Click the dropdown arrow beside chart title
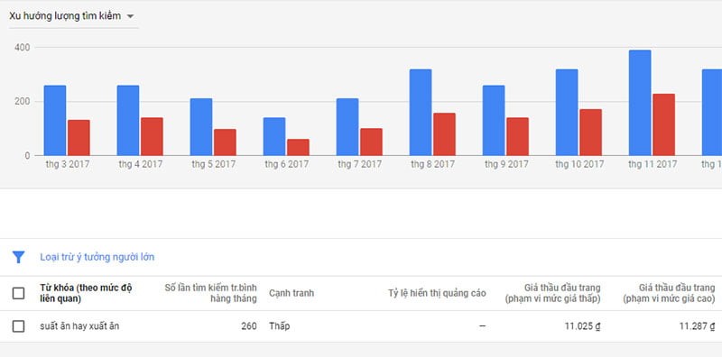Viewport: 722px width, 357px height. tap(130, 16)
